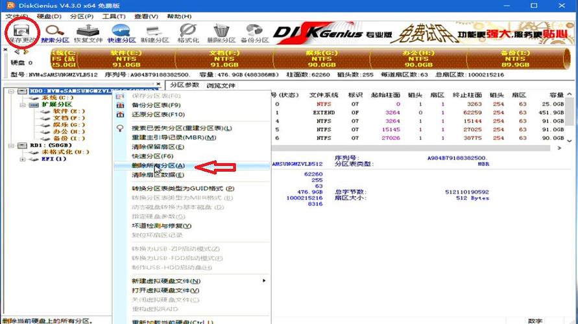Open the 文件(F) menu
Screen dimensions: 578x324
click(x=17, y=17)
